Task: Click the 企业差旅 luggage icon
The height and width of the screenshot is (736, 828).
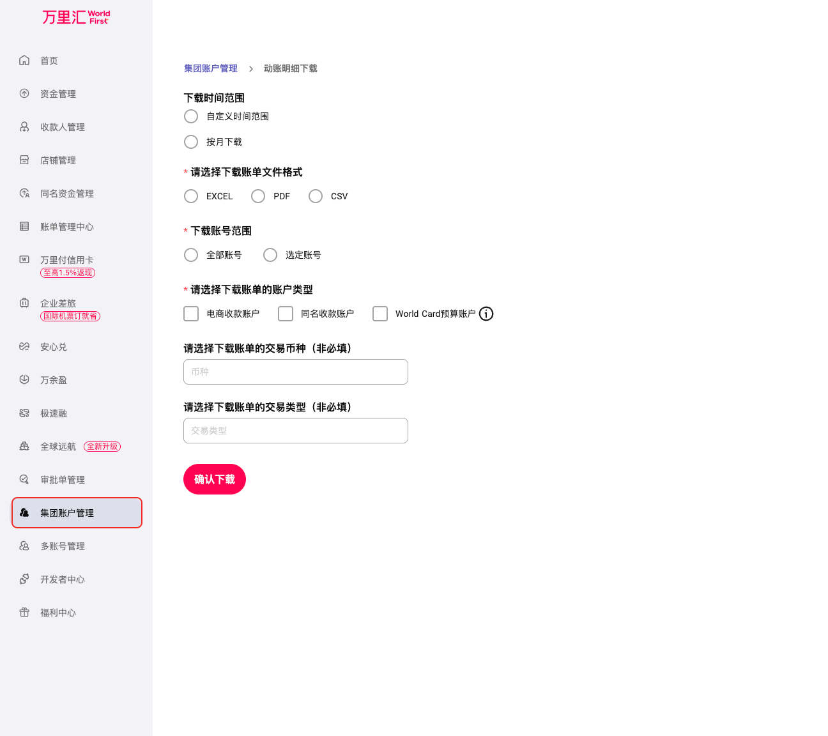Action: tap(24, 303)
